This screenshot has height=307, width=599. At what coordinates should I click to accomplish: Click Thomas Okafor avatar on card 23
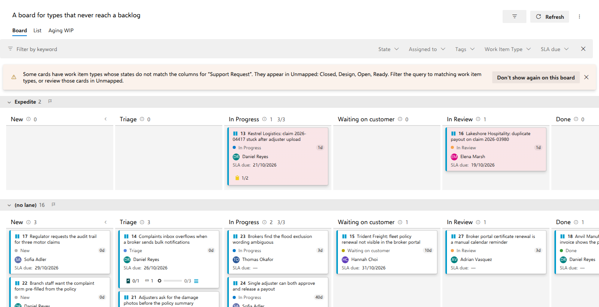click(236, 259)
